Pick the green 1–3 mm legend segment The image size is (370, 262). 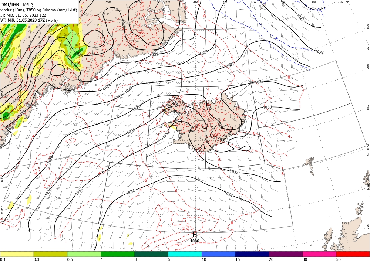[118, 254]
